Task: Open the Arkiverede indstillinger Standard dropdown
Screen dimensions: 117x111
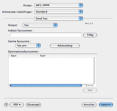Action: pos(58,12)
